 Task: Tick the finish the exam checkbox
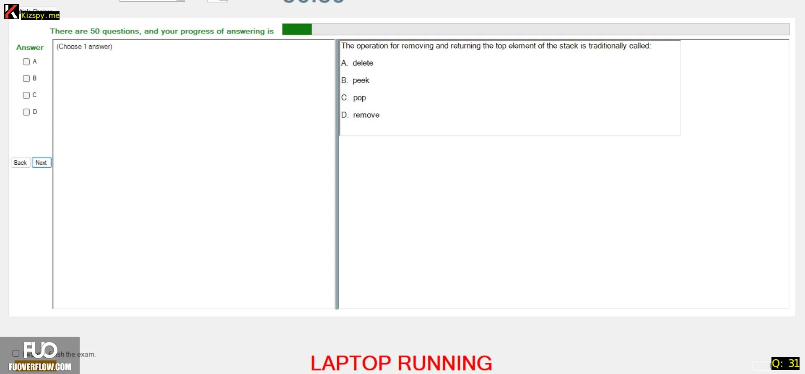16,353
